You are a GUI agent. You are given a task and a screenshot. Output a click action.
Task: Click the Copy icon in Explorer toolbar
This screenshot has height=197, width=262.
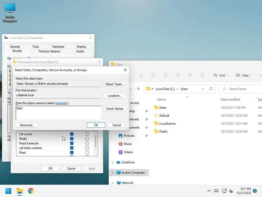(153, 75)
